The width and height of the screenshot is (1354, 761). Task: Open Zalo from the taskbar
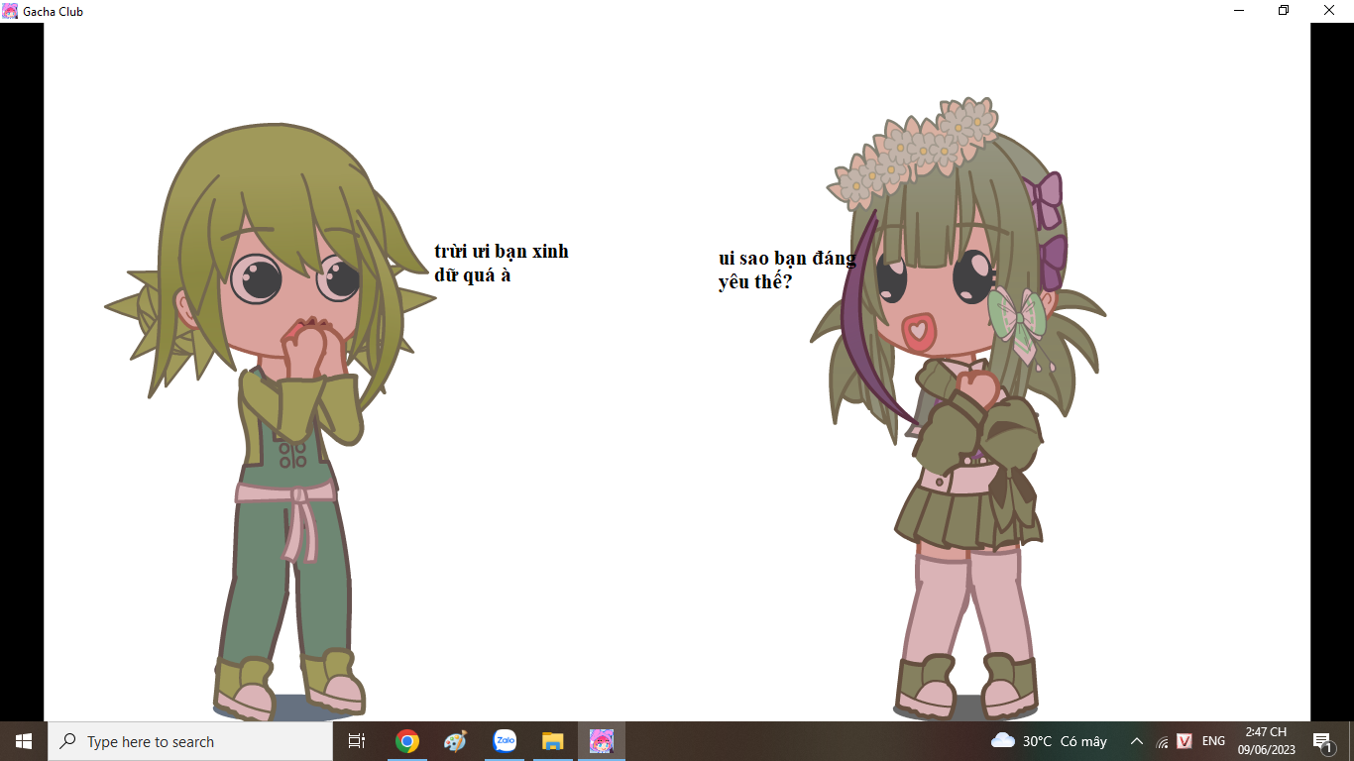coord(505,741)
